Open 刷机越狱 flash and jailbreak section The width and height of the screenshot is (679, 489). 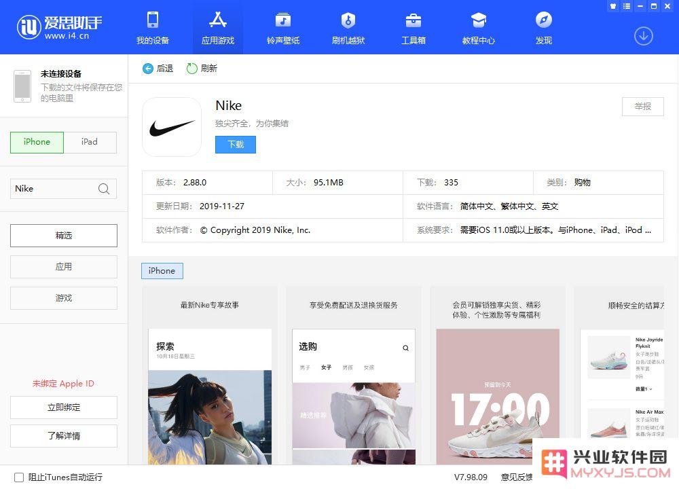(348, 28)
